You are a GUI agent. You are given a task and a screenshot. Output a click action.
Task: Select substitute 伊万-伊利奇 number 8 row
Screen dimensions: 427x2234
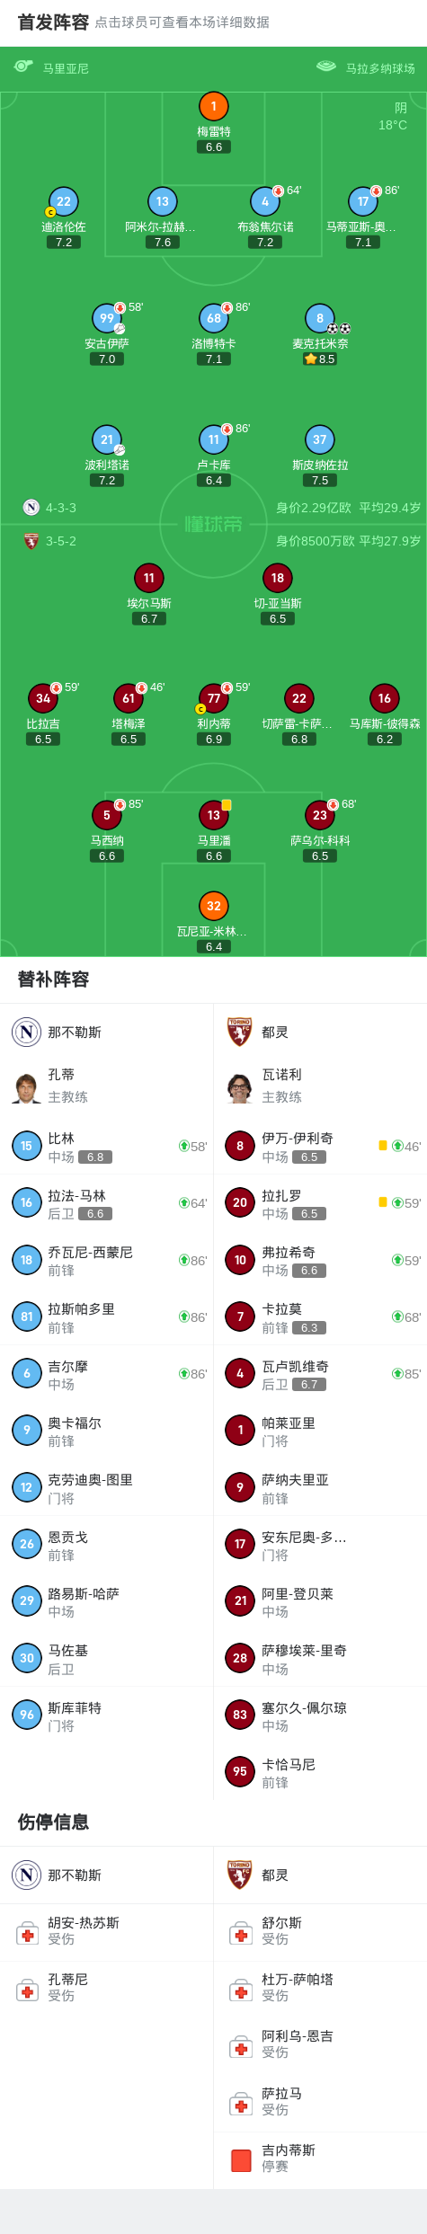[320, 1146]
